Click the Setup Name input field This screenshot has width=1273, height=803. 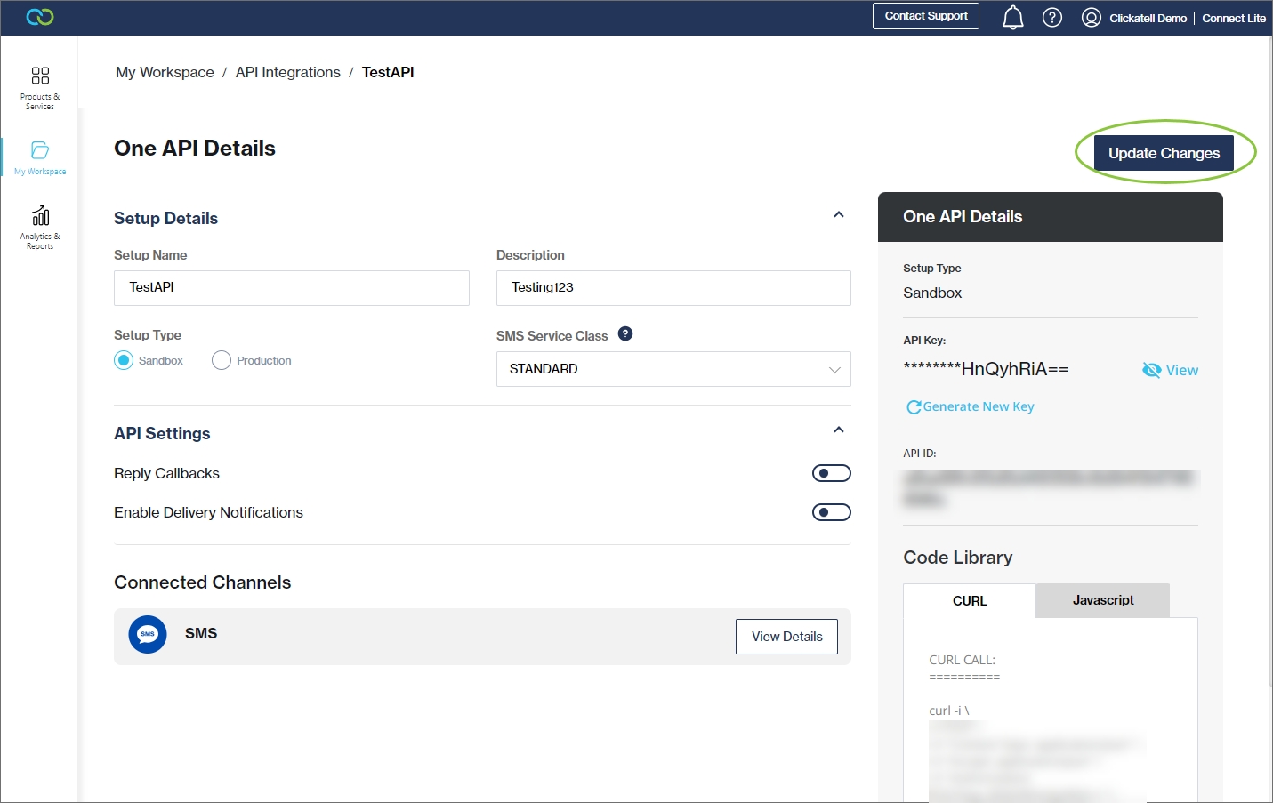[291, 288]
